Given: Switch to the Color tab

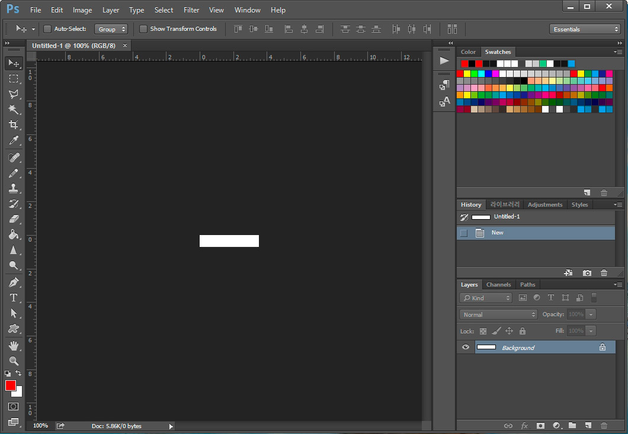Looking at the screenshot, I should (468, 52).
